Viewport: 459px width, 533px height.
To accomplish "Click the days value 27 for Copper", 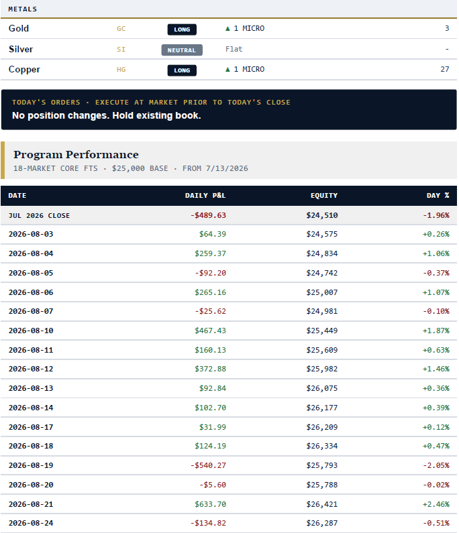I will click(445, 69).
